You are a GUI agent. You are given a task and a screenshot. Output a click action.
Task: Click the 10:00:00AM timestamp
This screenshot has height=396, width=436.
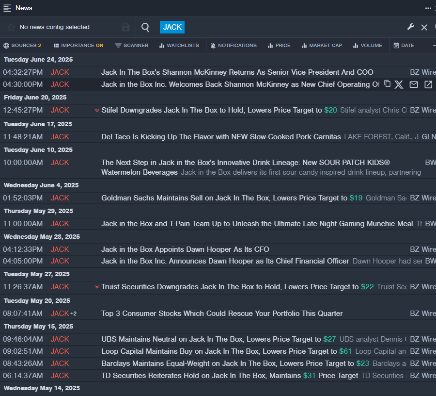coord(23,163)
